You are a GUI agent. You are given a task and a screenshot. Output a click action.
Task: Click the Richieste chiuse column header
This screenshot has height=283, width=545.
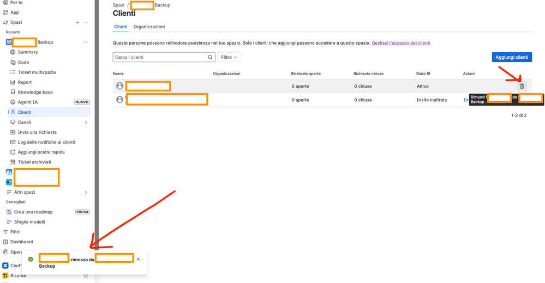tap(368, 73)
